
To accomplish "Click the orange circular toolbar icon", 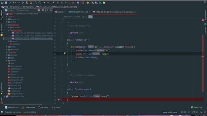I will click(x=88, y=3).
